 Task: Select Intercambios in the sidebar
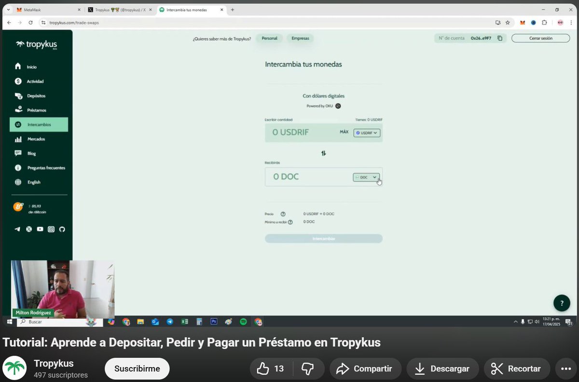tap(39, 124)
